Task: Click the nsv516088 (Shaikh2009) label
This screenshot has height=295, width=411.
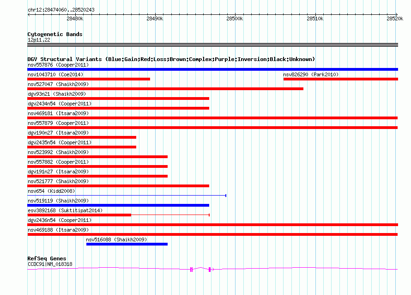Action: click(x=116, y=240)
